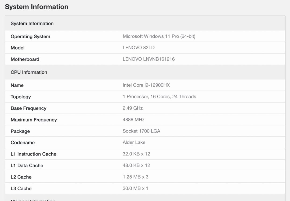This screenshot has height=201, width=290.
Task: Click the System Information table section header
Action: [x=32, y=24]
